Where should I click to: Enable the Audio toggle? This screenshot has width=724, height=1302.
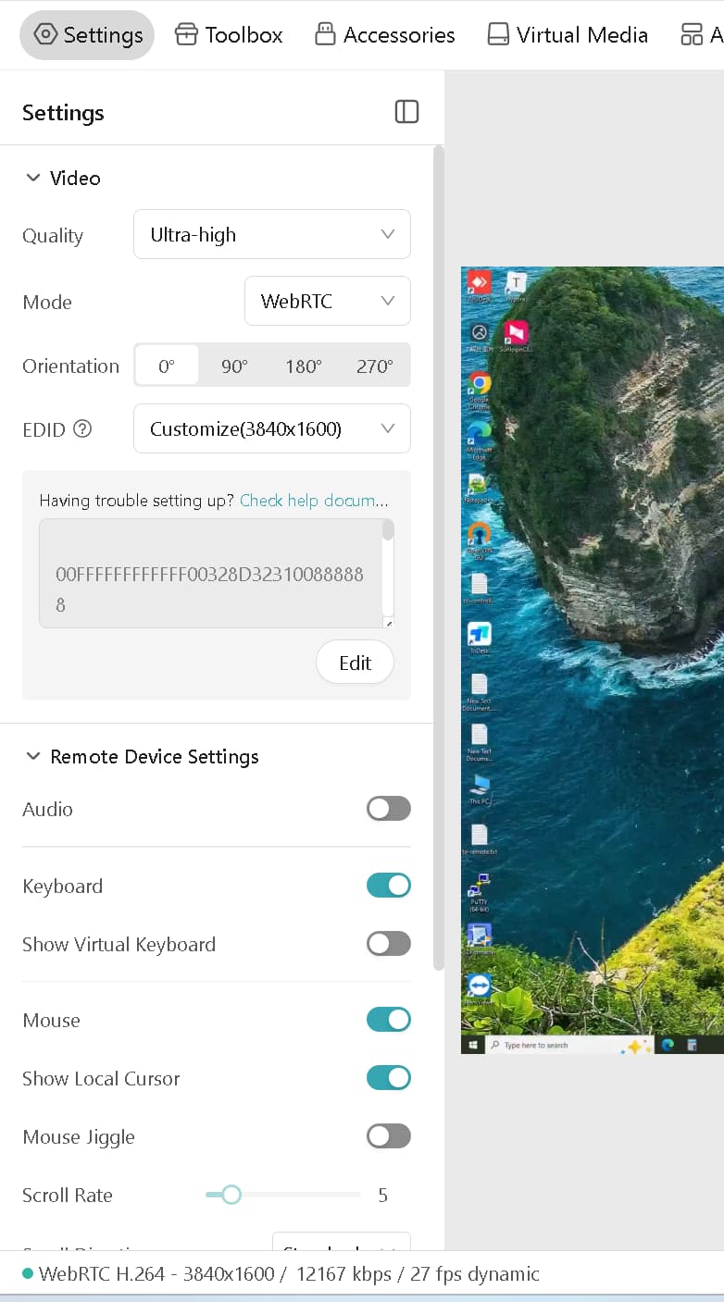click(x=388, y=809)
